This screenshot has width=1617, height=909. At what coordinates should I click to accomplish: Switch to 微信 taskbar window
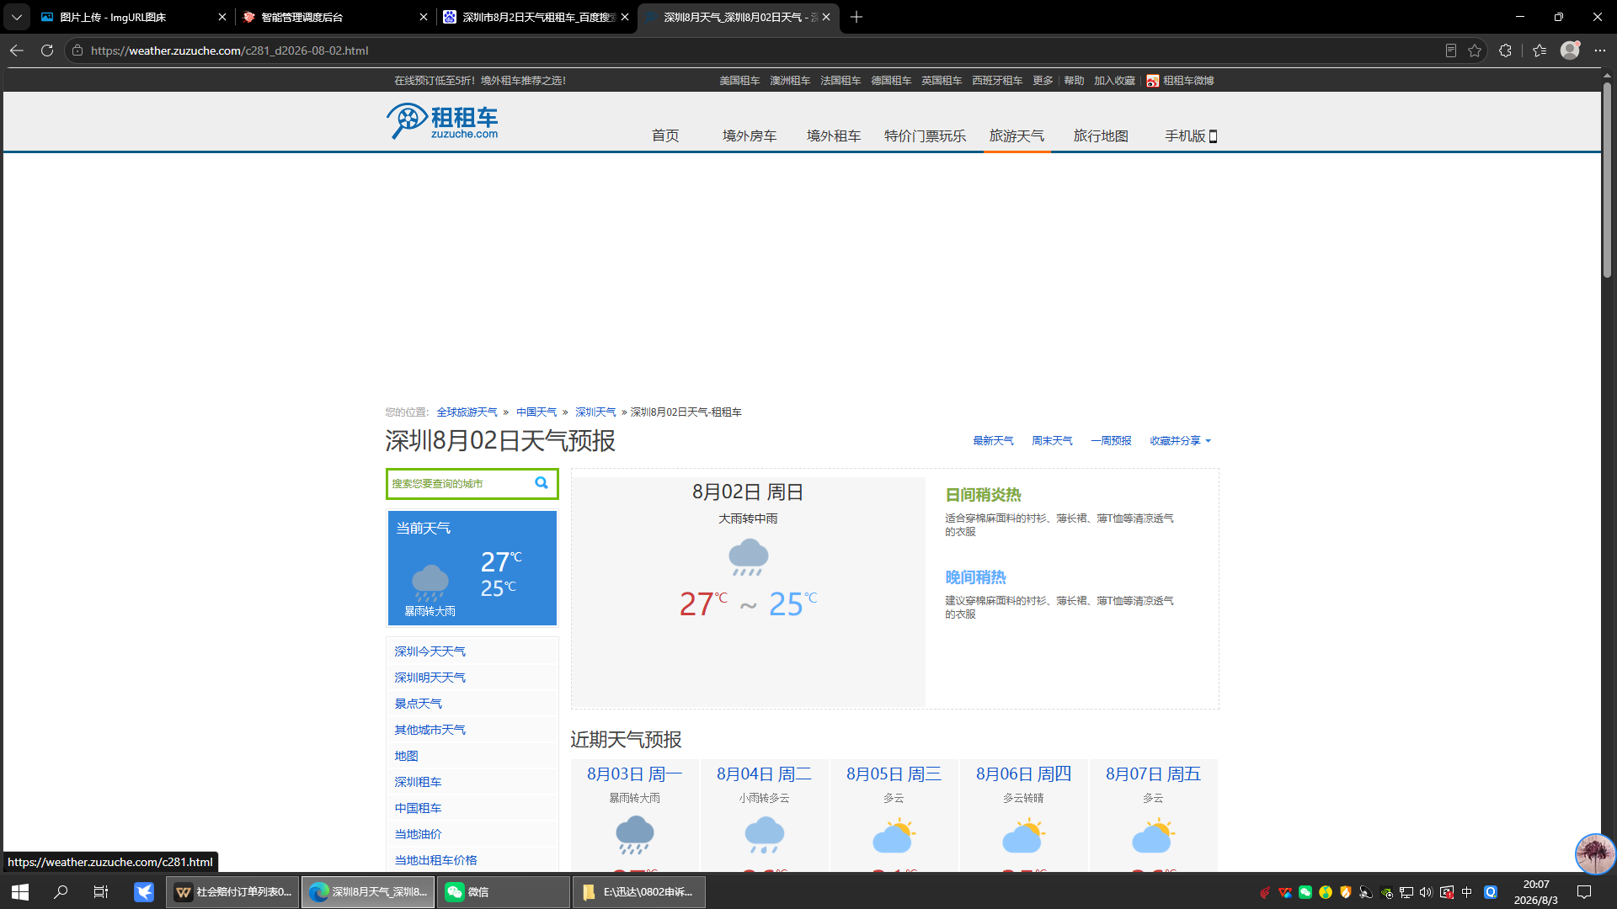click(504, 892)
